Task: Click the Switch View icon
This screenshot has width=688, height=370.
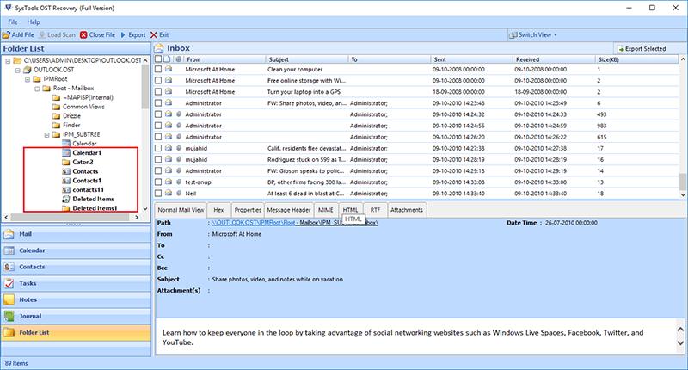Action: click(x=513, y=34)
